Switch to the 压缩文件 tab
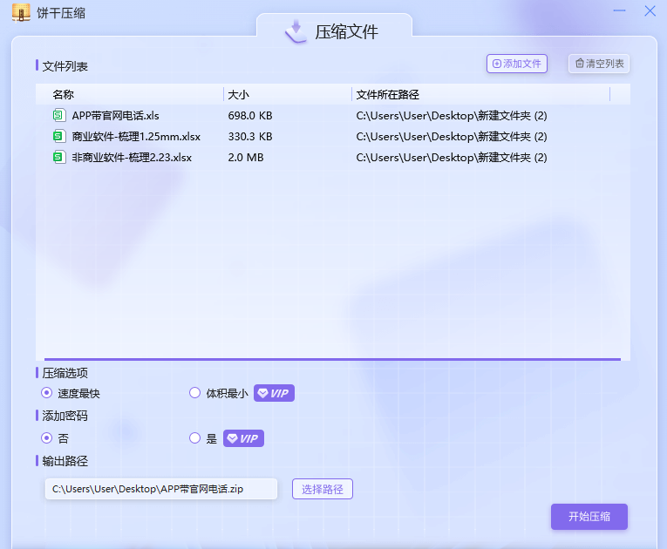667x549 pixels. (335, 32)
